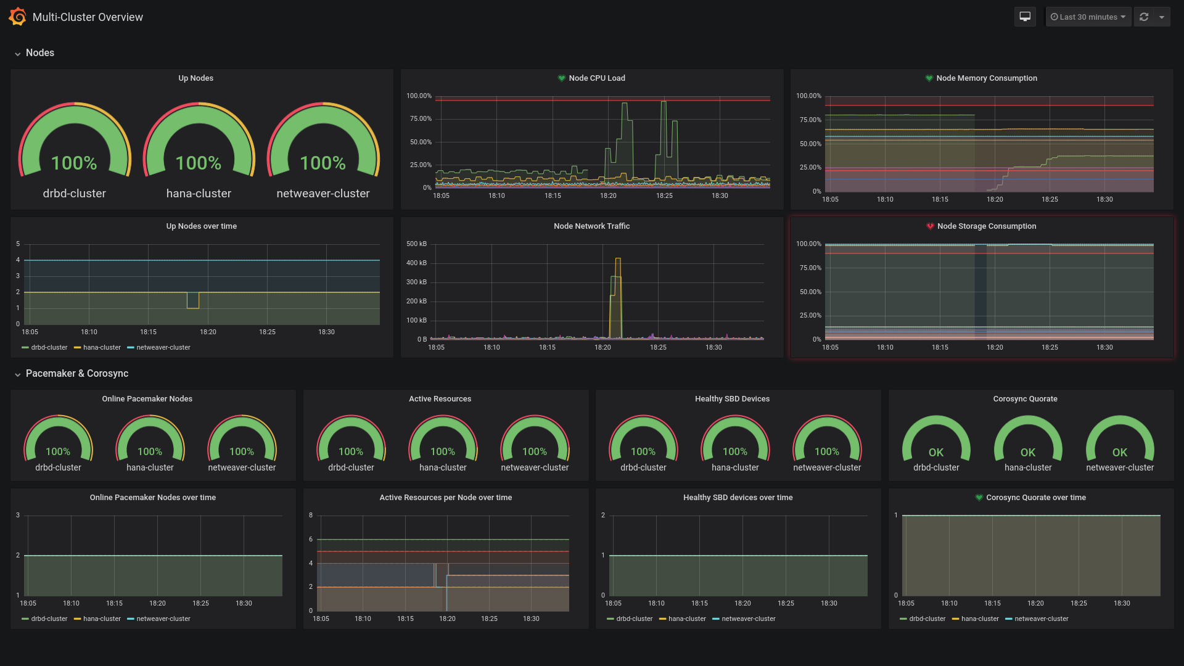Toggle drbd-cluster series in Up Nodes over time legend

point(49,348)
